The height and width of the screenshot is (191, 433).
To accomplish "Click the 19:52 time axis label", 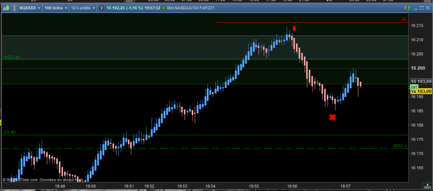I will tap(149, 186).
